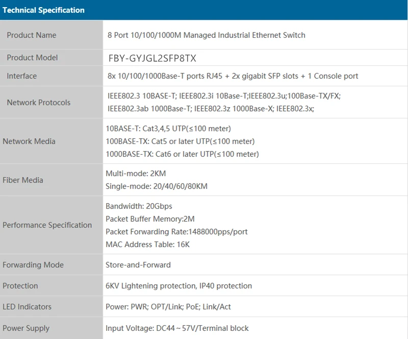Select the Performance Specification label

[47, 225]
